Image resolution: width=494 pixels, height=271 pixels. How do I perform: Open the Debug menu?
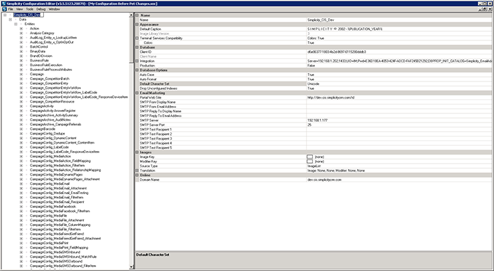coord(41,9)
